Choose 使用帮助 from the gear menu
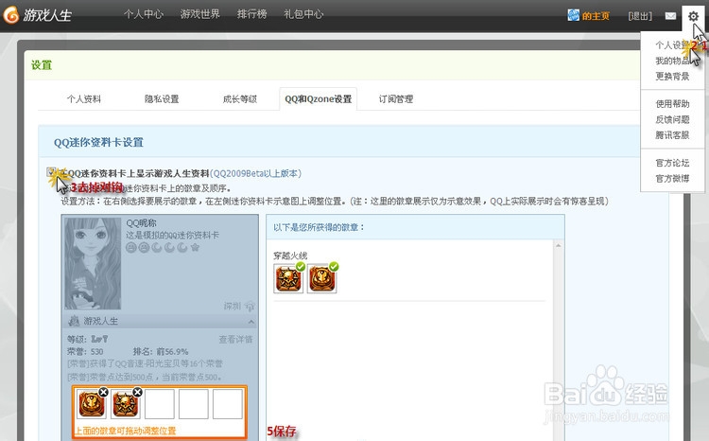The image size is (709, 441). pyautogui.click(x=672, y=104)
